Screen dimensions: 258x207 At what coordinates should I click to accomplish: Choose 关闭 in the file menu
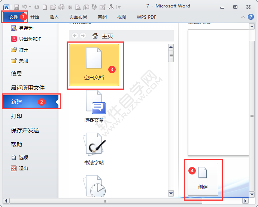(x=19, y=61)
